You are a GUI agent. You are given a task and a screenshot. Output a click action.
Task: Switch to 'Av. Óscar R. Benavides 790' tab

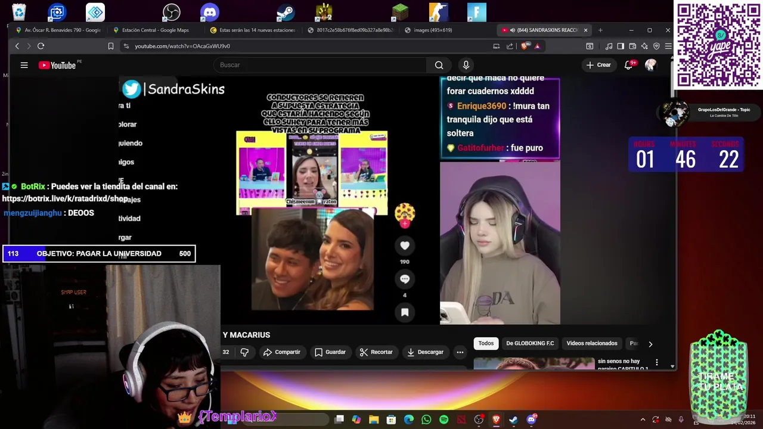pos(58,30)
